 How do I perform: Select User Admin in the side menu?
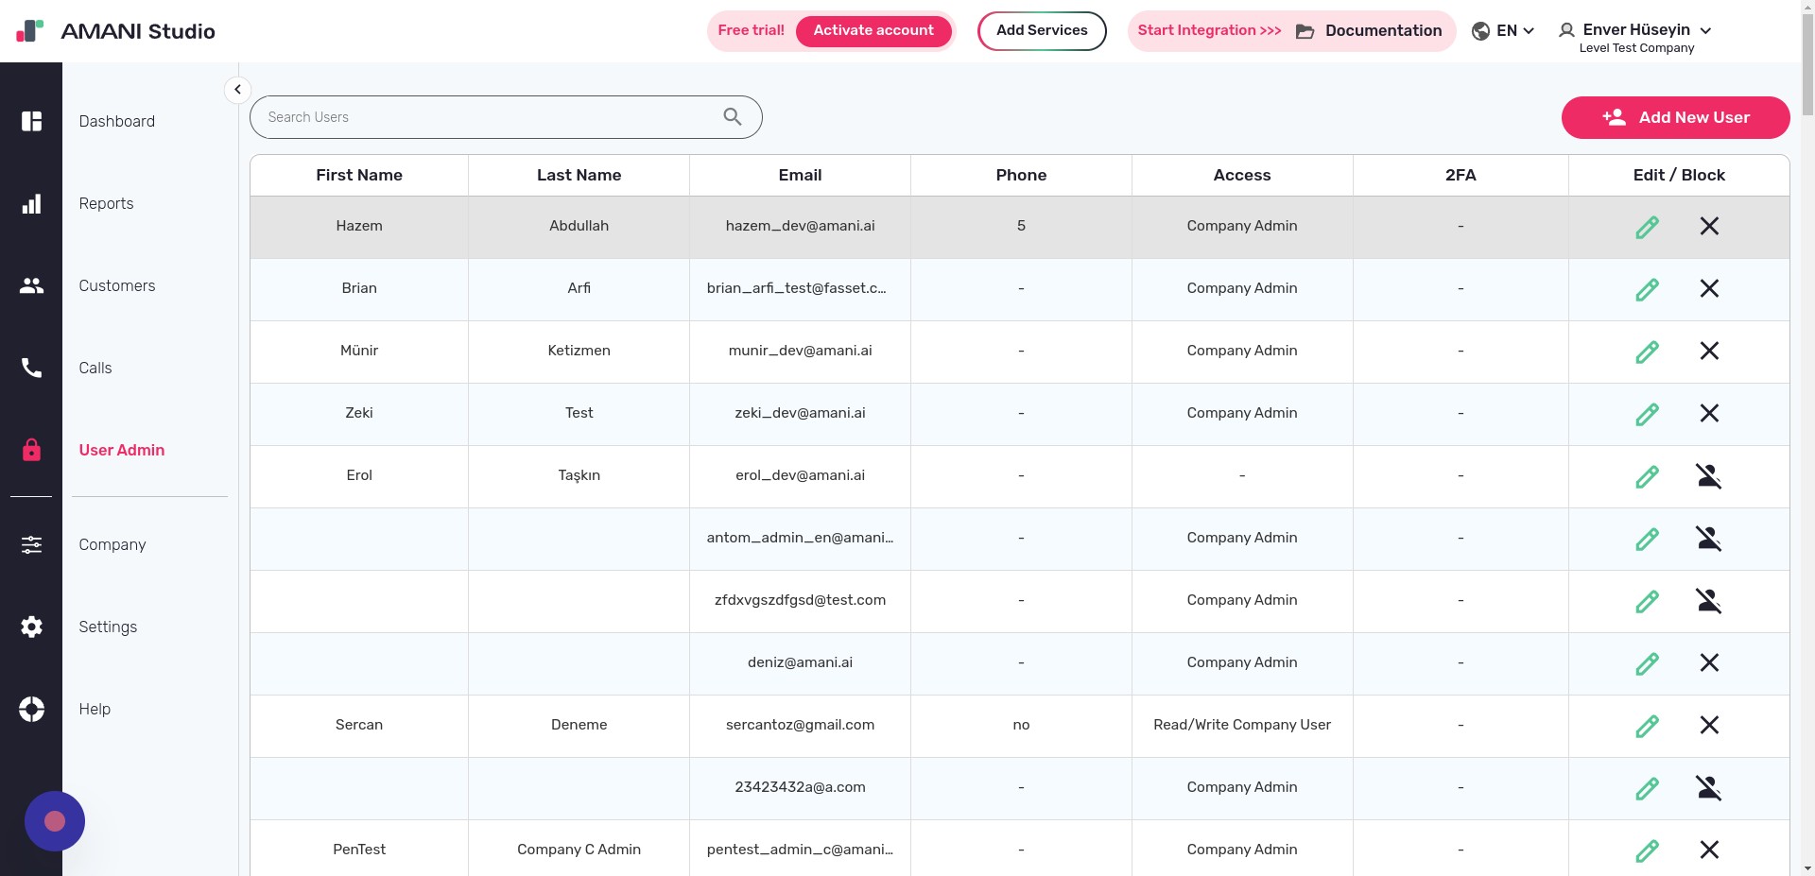pyautogui.click(x=121, y=450)
